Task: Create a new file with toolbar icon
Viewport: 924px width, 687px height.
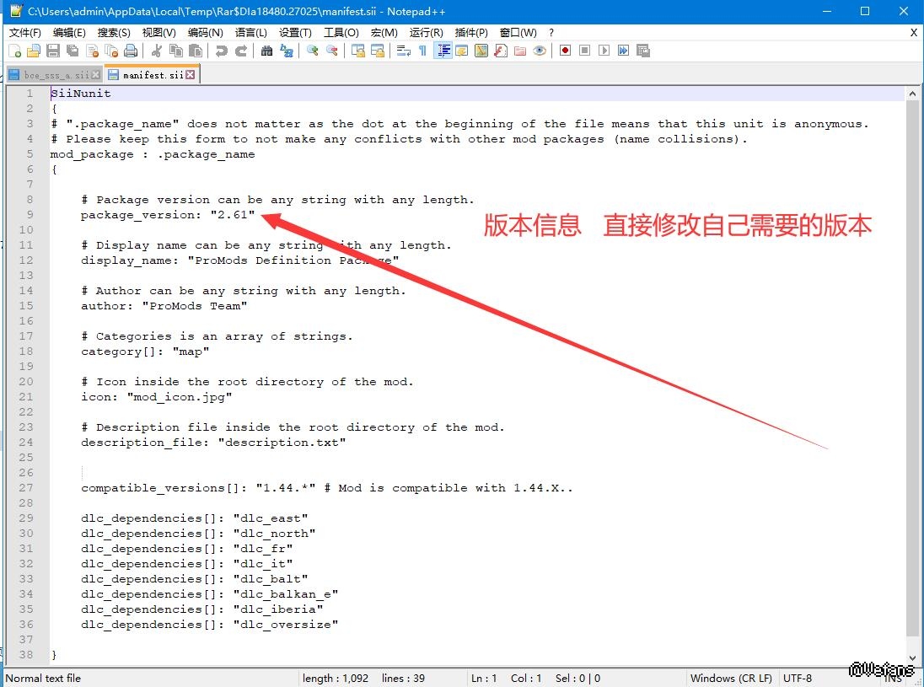Action: click(14, 51)
